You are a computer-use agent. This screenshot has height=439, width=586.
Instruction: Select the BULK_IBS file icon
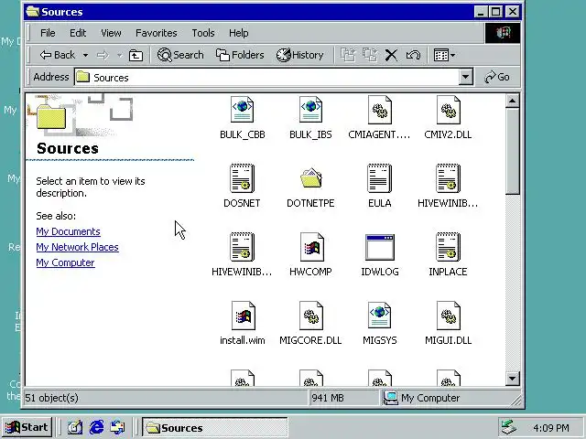click(x=310, y=110)
